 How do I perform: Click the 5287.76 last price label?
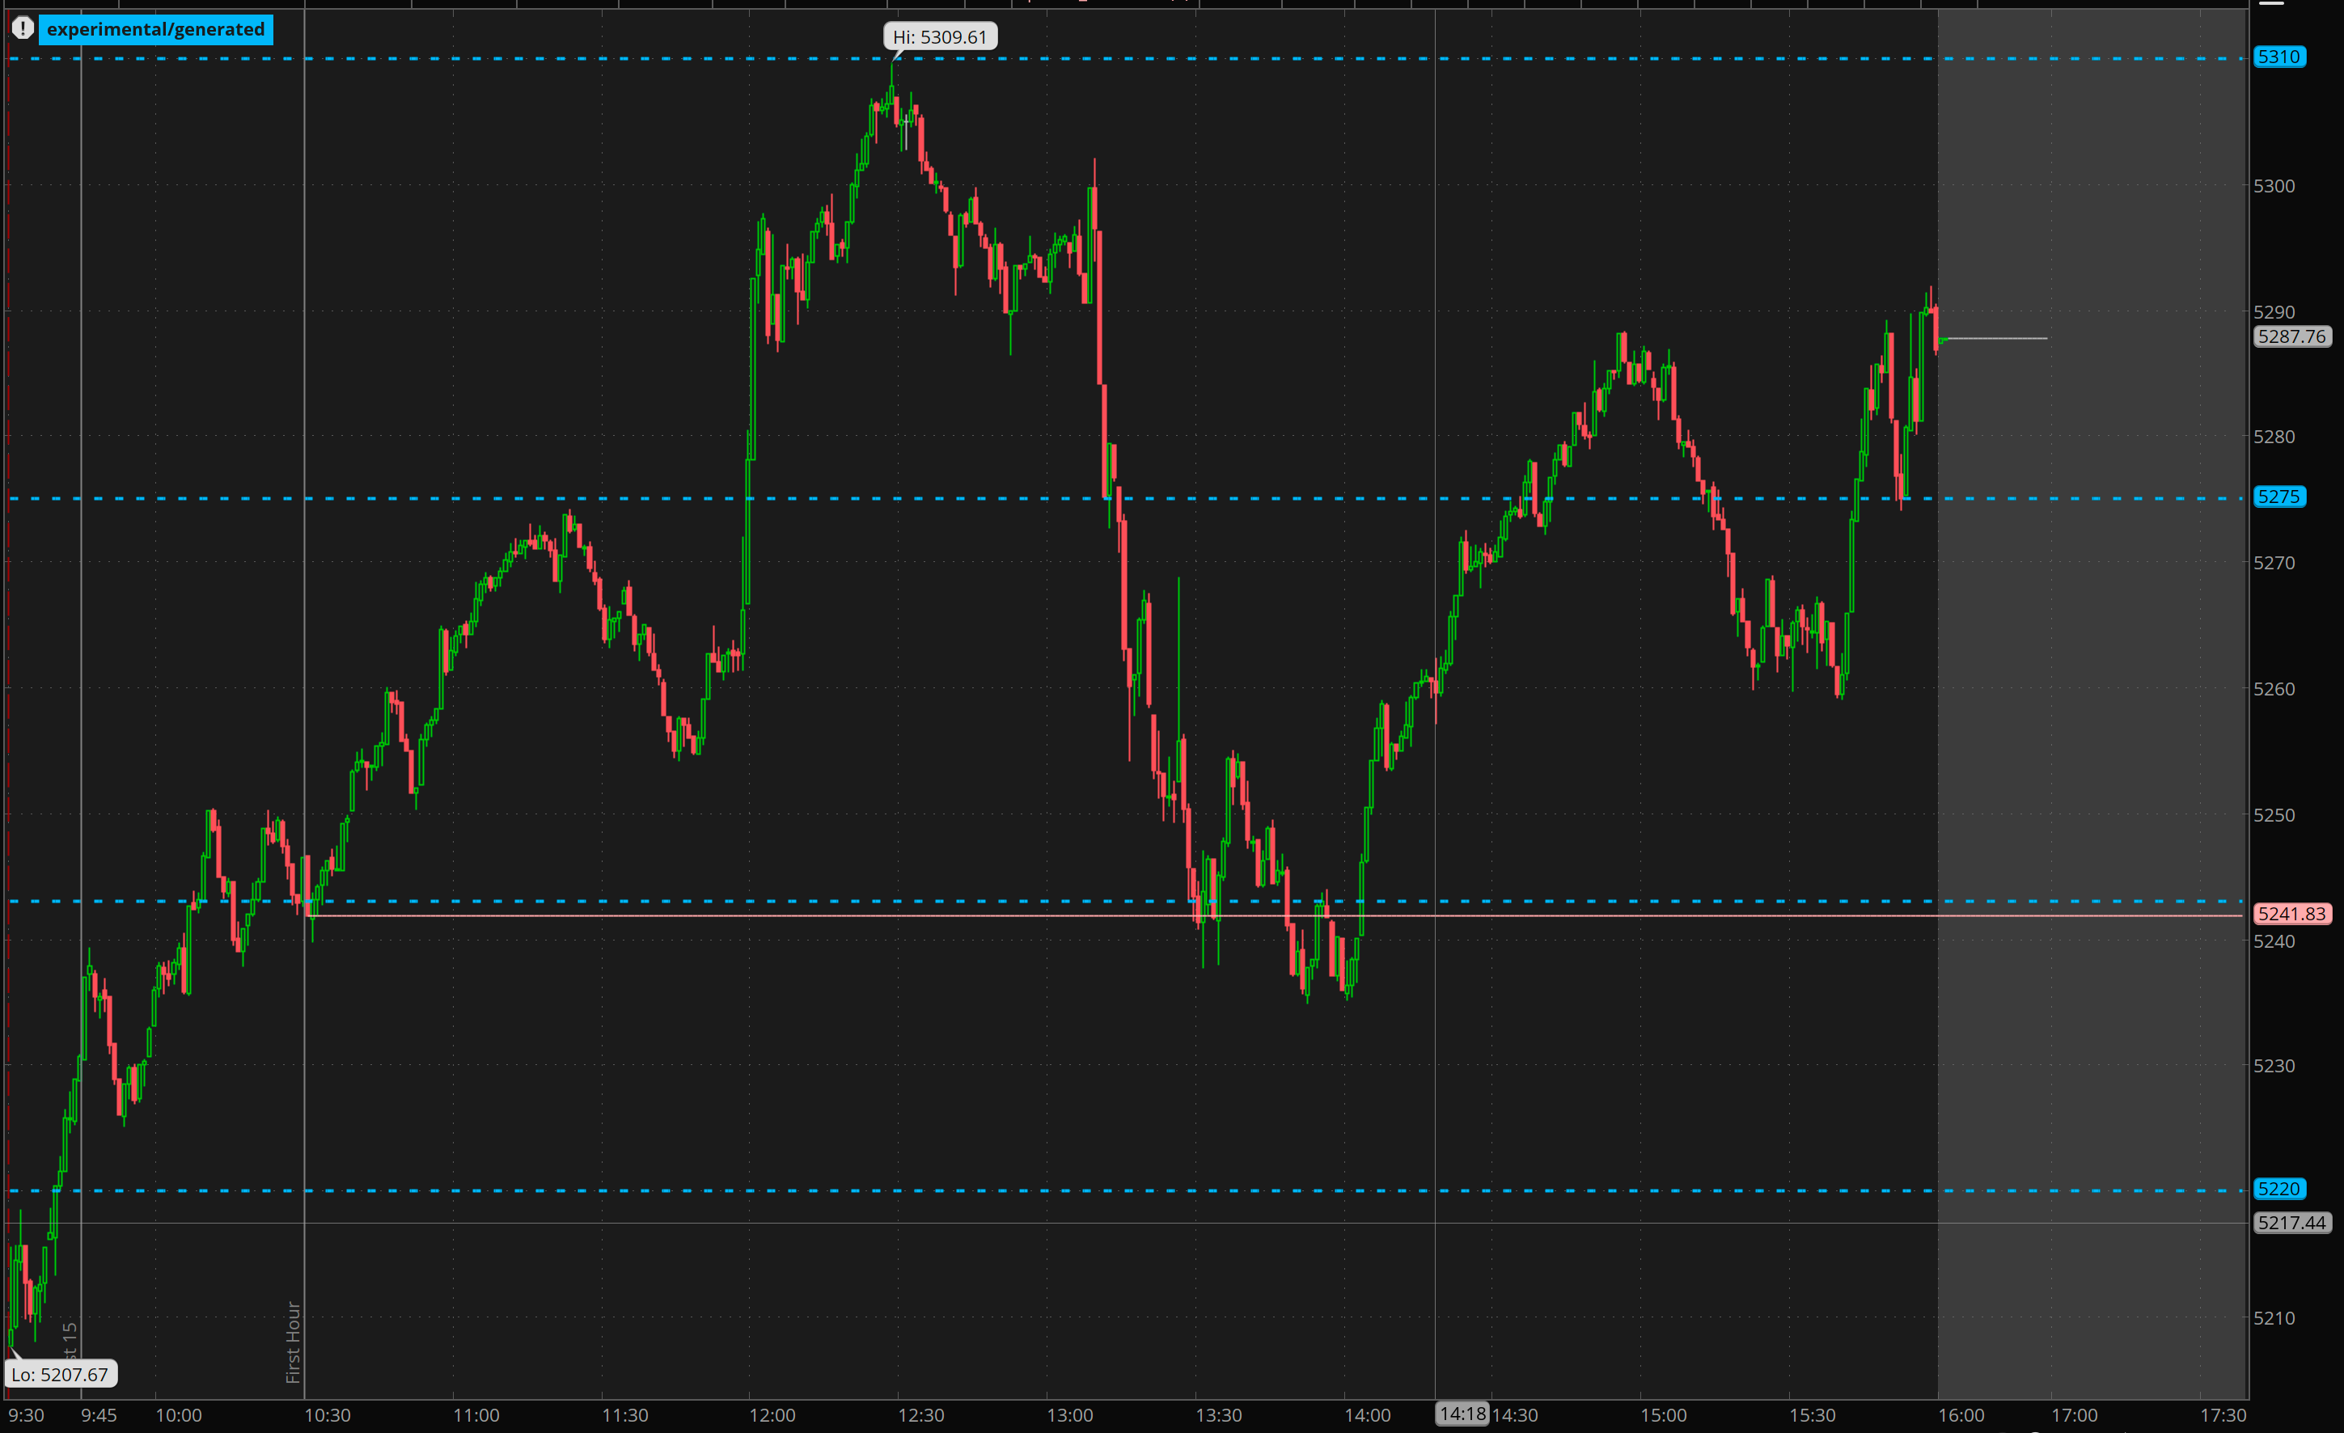coord(2291,336)
